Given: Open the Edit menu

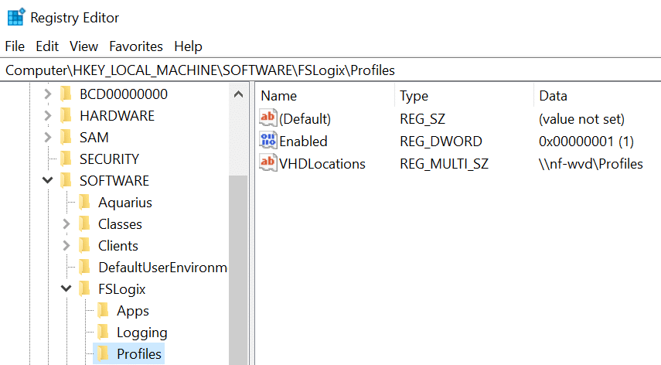Looking at the screenshot, I should pyautogui.click(x=47, y=46).
